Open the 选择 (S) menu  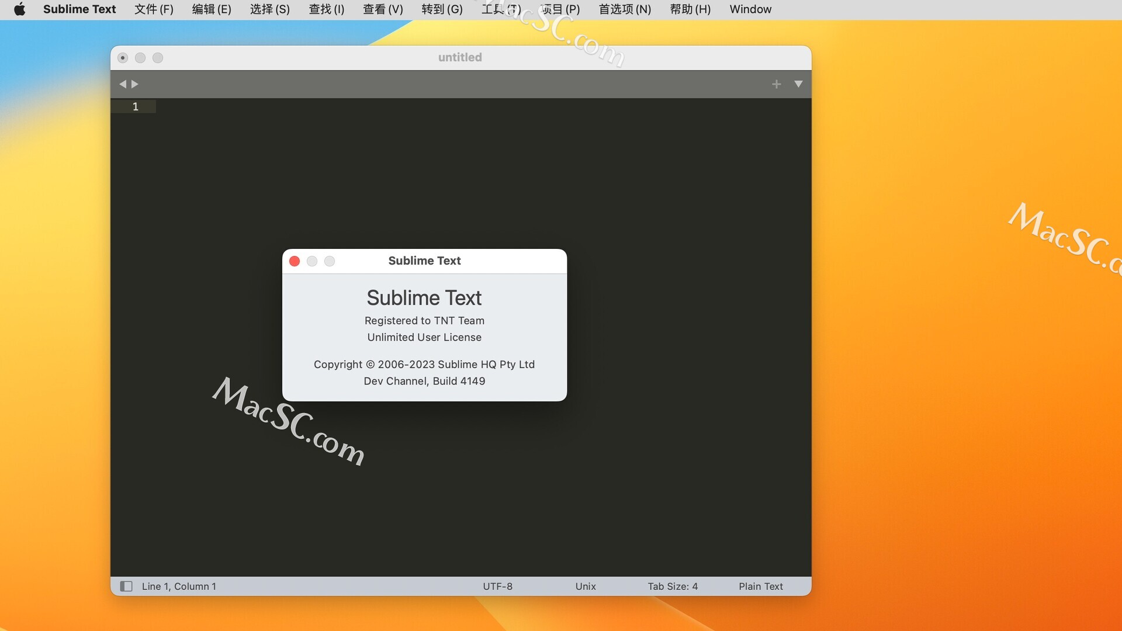pyautogui.click(x=269, y=9)
